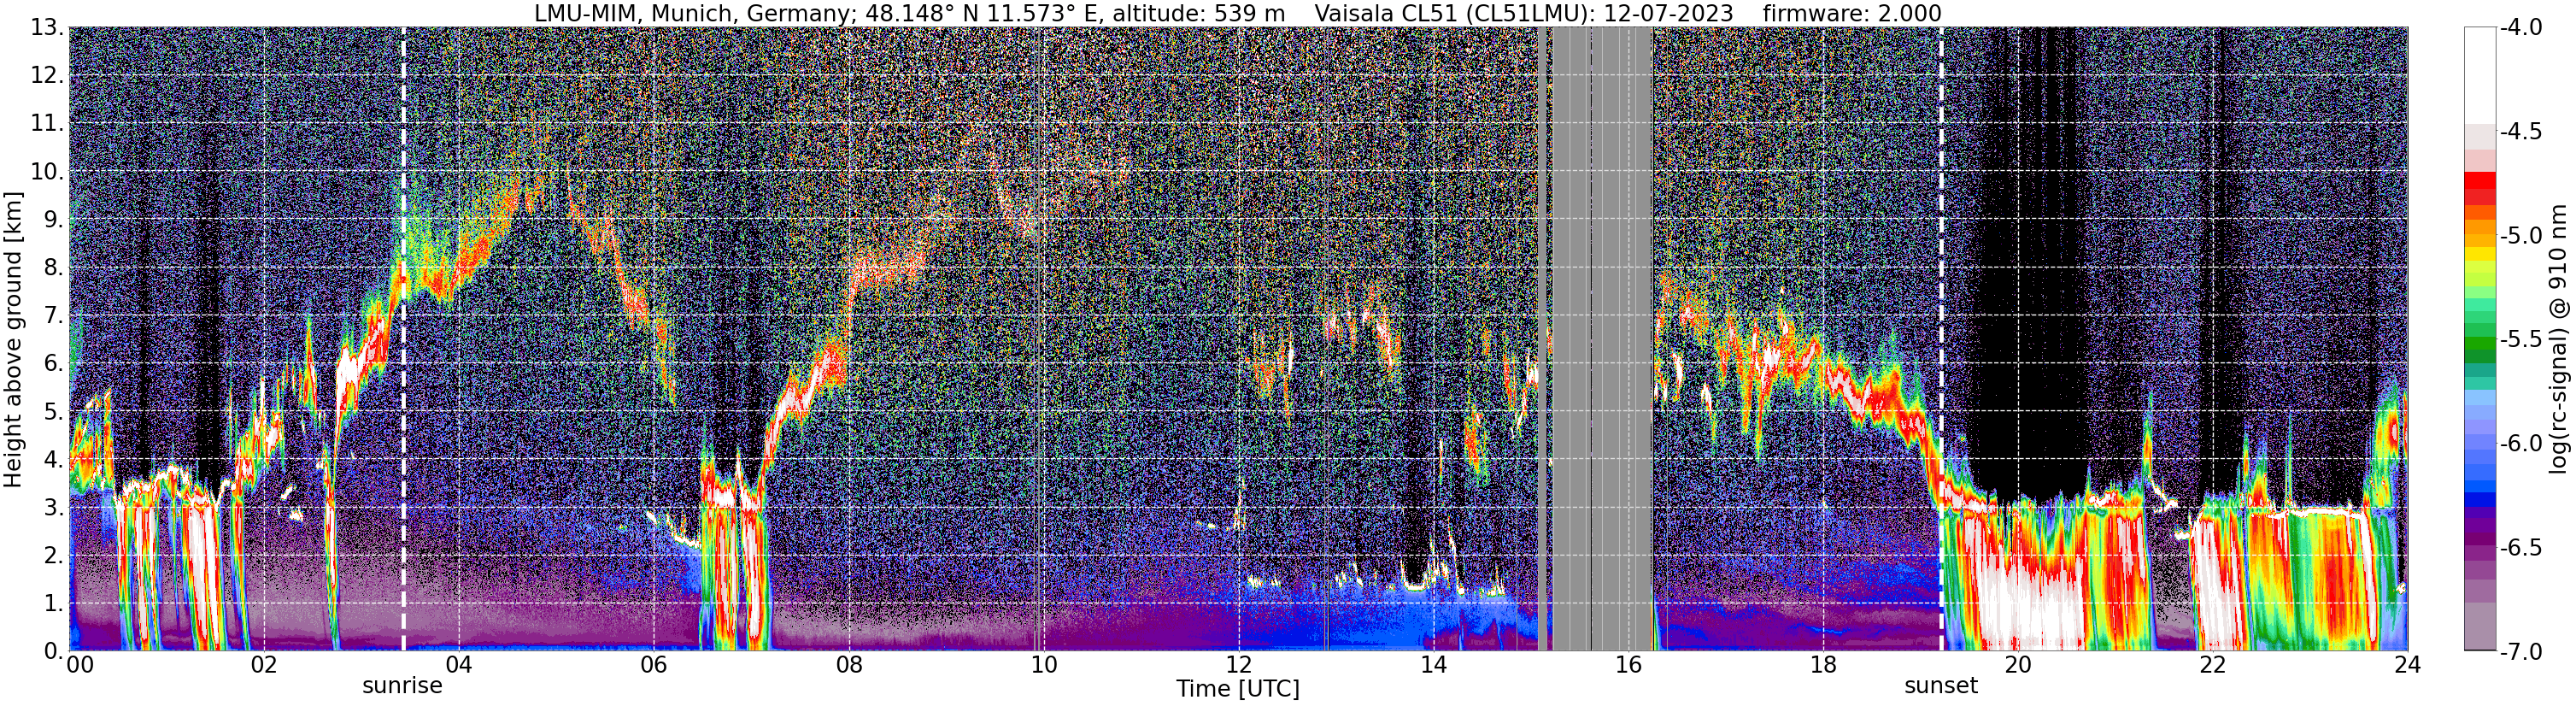Image resolution: width=2576 pixels, height=706 pixels.
Task: Click the sunset label under the time axis
Action: pyautogui.click(x=1941, y=686)
